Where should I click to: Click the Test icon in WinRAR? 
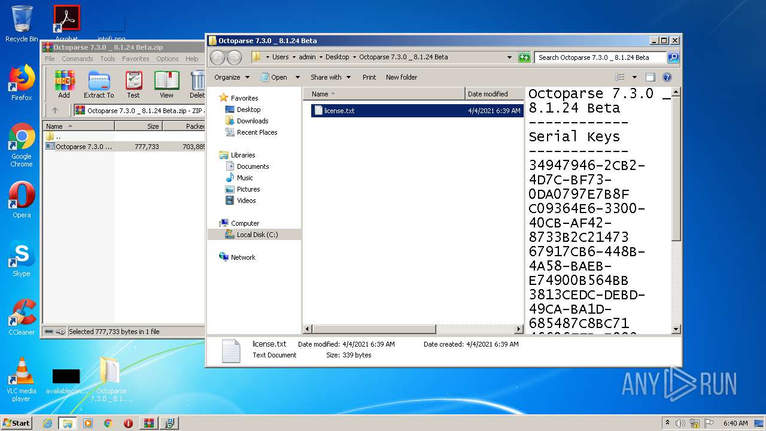pyautogui.click(x=133, y=84)
